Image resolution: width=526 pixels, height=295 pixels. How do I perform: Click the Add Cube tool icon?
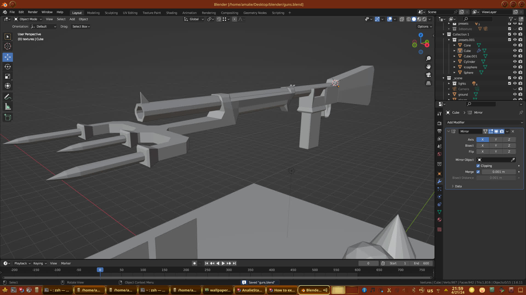[8, 117]
